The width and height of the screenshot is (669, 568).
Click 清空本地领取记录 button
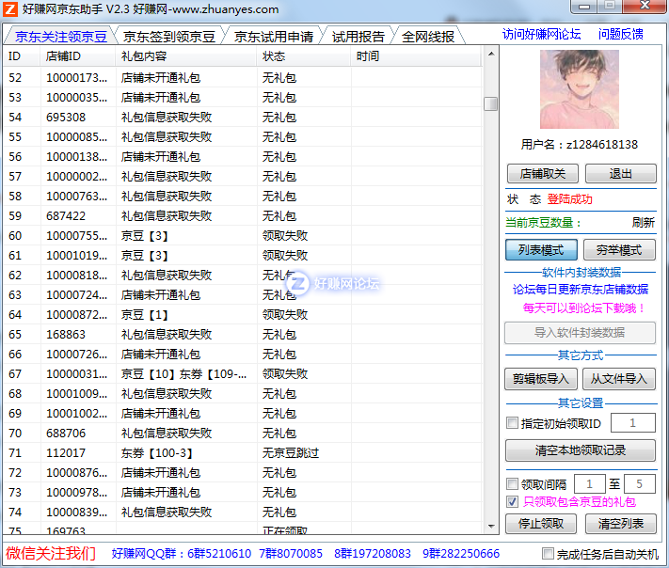[x=581, y=450]
